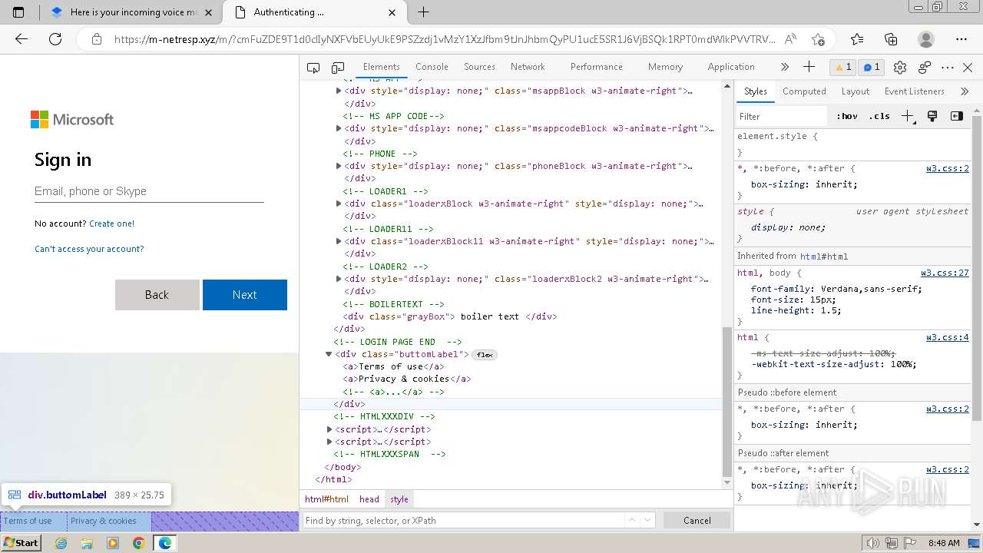Open read aloud icon in address bar
The height and width of the screenshot is (553, 983).
790,39
